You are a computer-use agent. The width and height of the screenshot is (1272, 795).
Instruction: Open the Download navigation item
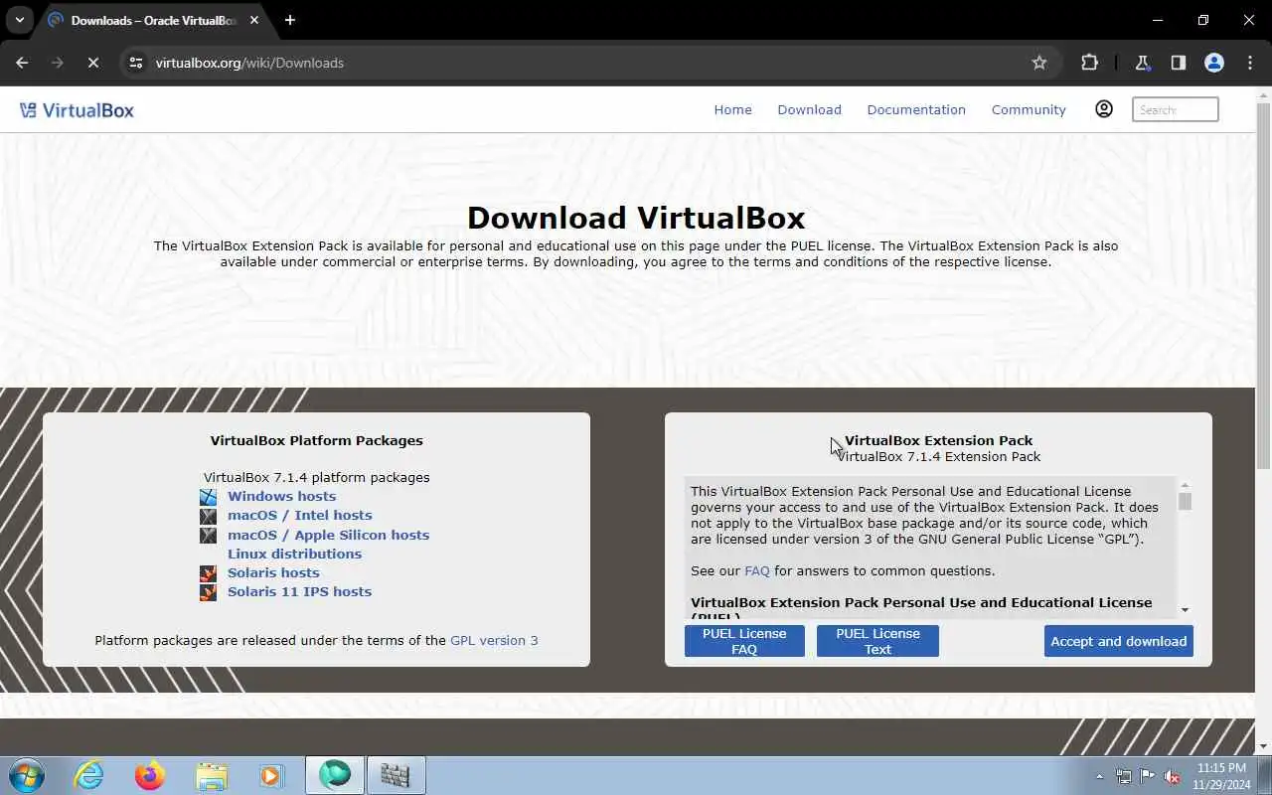tap(809, 110)
